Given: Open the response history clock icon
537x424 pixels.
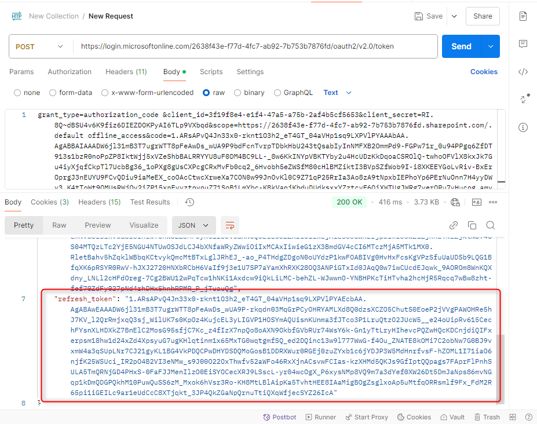Looking at the screenshot, I should coord(189,202).
